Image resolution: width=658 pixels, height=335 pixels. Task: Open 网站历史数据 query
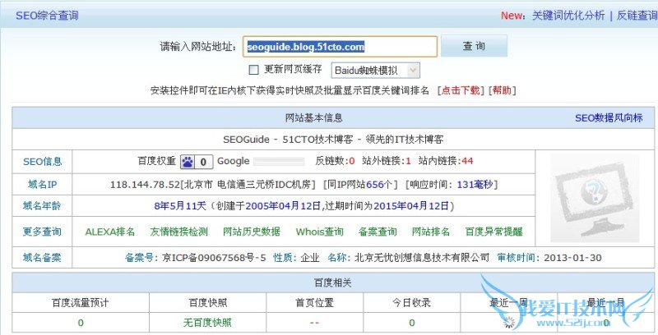pyautogui.click(x=252, y=232)
